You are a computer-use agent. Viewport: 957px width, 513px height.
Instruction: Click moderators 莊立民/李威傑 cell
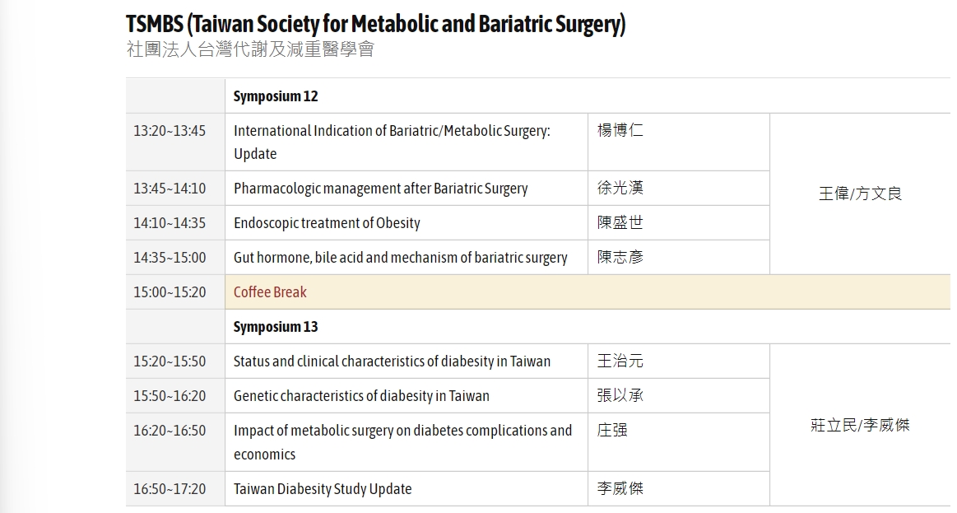tap(860, 425)
